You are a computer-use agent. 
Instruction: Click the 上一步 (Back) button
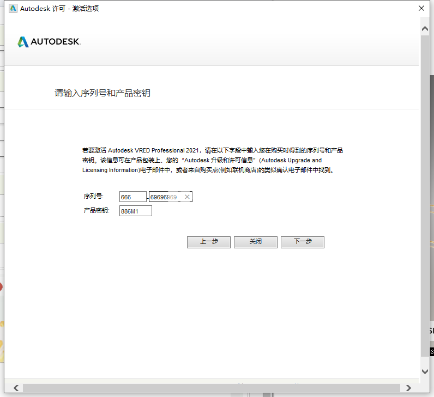click(x=209, y=242)
